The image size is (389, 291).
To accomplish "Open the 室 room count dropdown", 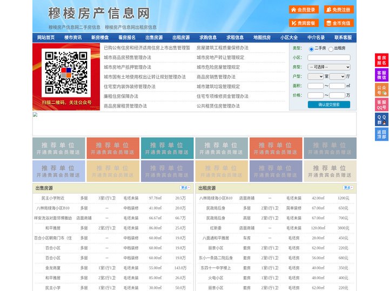I will [x=316, y=77].
